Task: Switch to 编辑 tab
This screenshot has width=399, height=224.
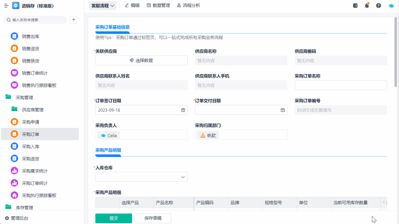Action: (x=132, y=6)
